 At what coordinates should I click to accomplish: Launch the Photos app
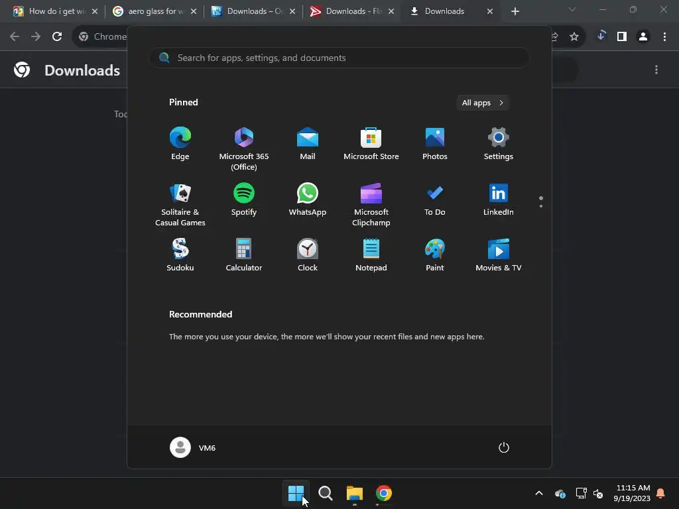point(435,144)
